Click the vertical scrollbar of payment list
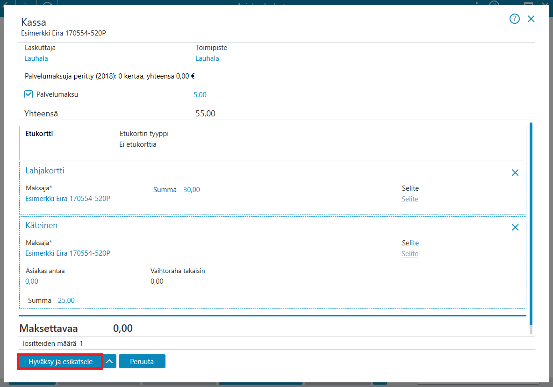Screen dimensions: 553x387 point(531,224)
